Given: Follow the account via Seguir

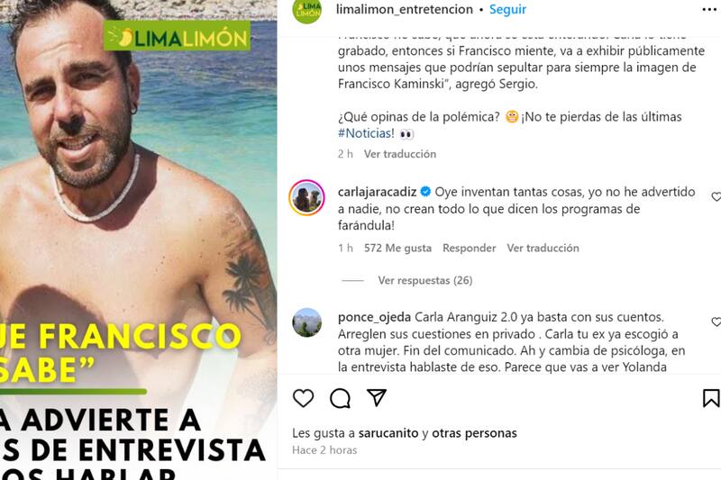Looking at the screenshot, I should coord(507,9).
